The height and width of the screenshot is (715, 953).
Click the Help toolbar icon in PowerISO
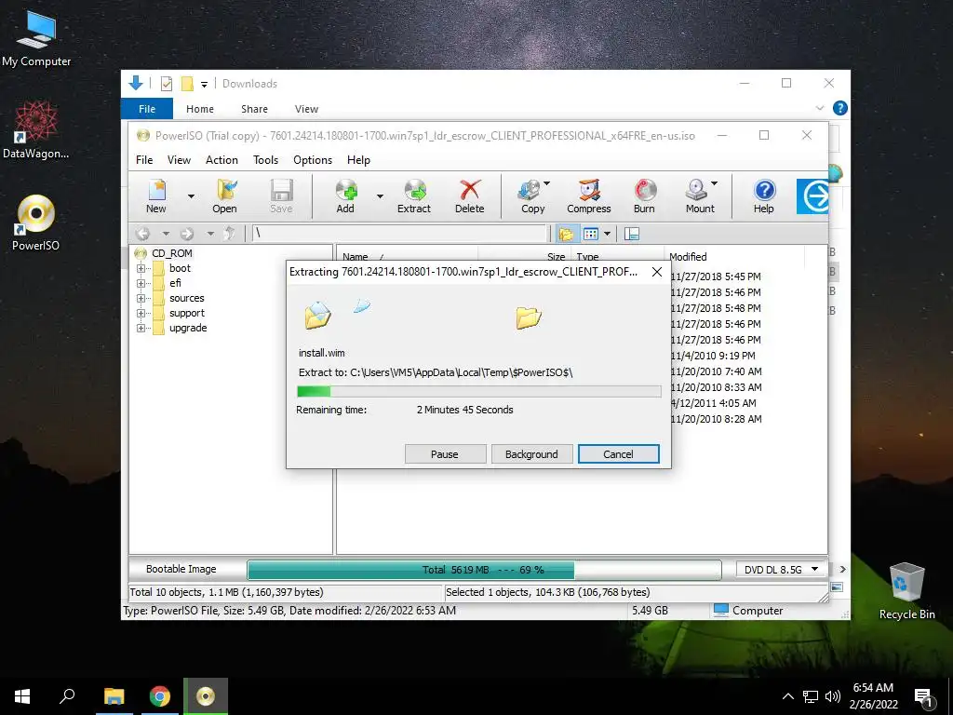click(764, 196)
